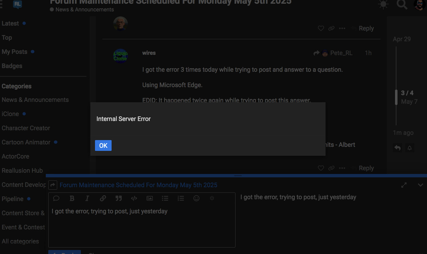
Task: Open the emoji picker in composer
Action: click(x=196, y=198)
